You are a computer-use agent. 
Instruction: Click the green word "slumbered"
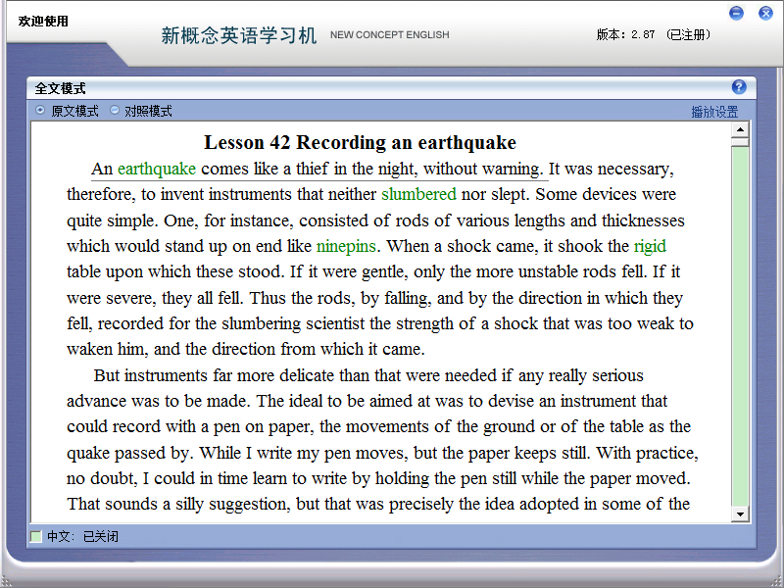[x=419, y=194]
